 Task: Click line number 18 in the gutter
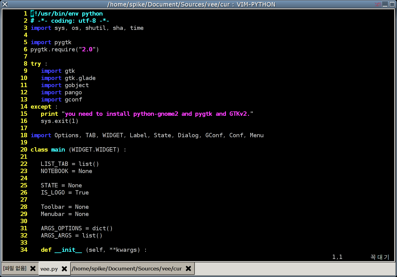pyautogui.click(x=24, y=135)
